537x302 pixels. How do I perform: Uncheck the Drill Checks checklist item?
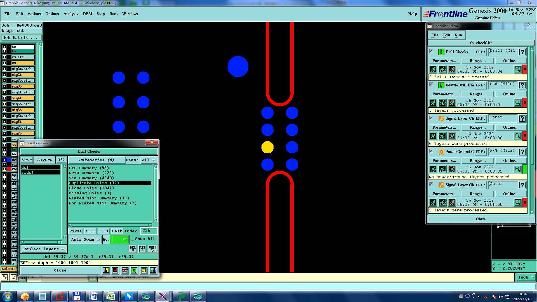coord(431,51)
